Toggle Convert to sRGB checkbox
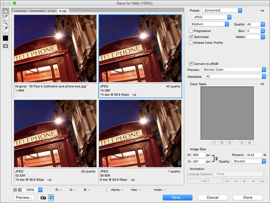Image resolution: width=270 pixels, height=203 pixels. coord(191,63)
